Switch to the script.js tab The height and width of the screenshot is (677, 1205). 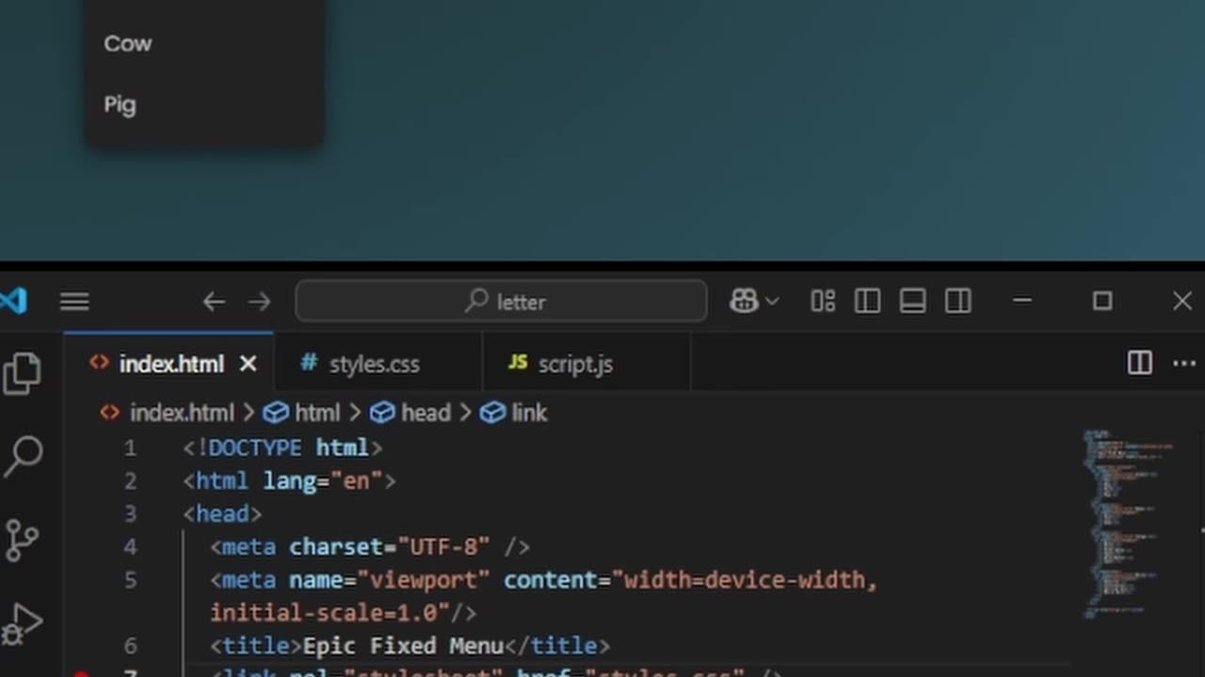tap(586, 364)
